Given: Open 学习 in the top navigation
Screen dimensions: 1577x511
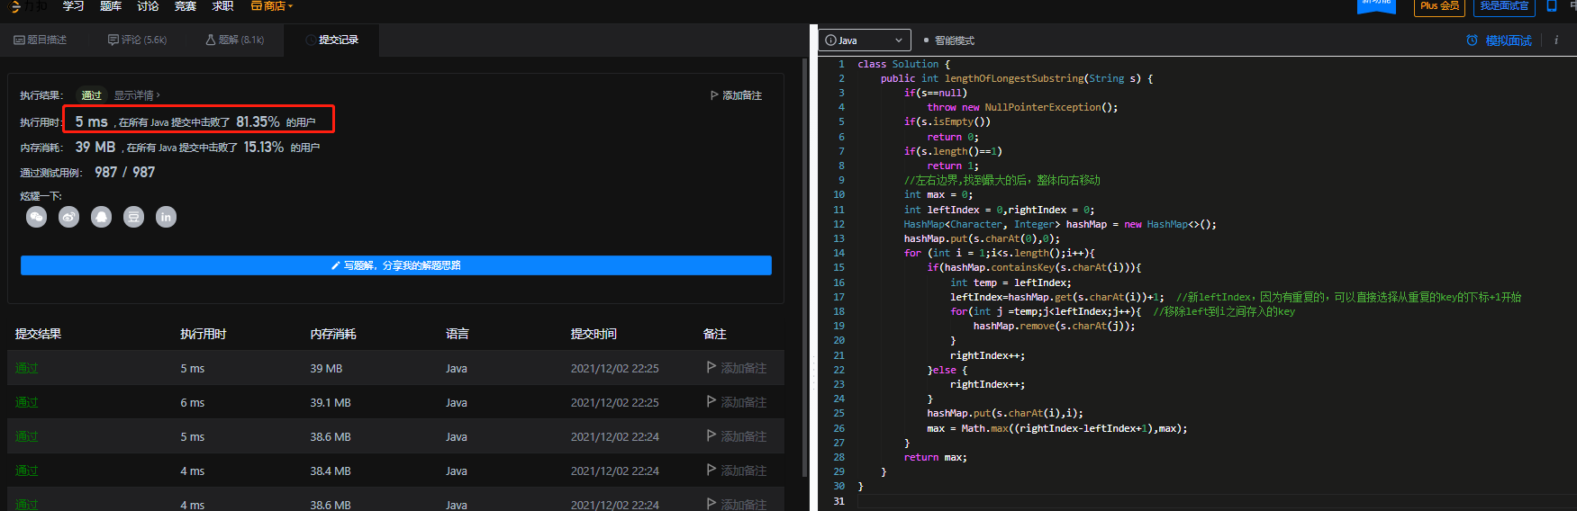Looking at the screenshot, I should point(73,5).
